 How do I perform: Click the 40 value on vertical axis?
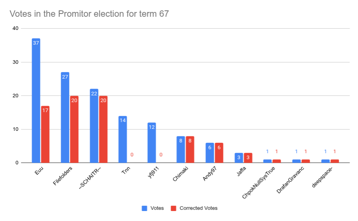click(x=15, y=28)
